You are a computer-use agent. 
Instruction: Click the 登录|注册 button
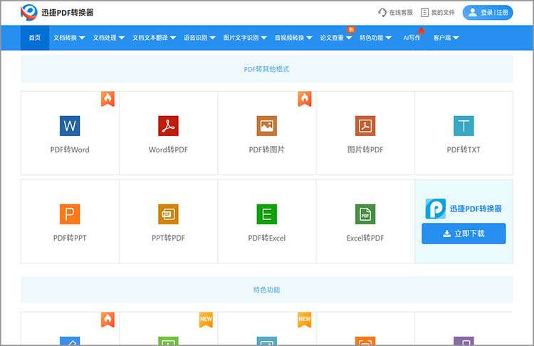488,13
